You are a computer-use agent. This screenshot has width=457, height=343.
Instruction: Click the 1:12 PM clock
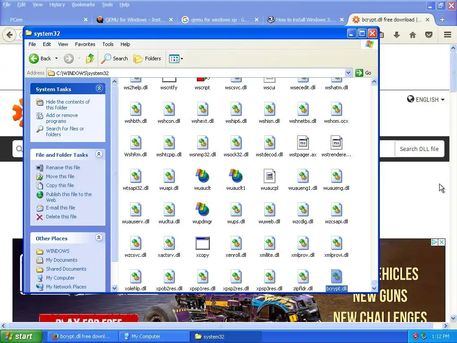tap(440, 336)
